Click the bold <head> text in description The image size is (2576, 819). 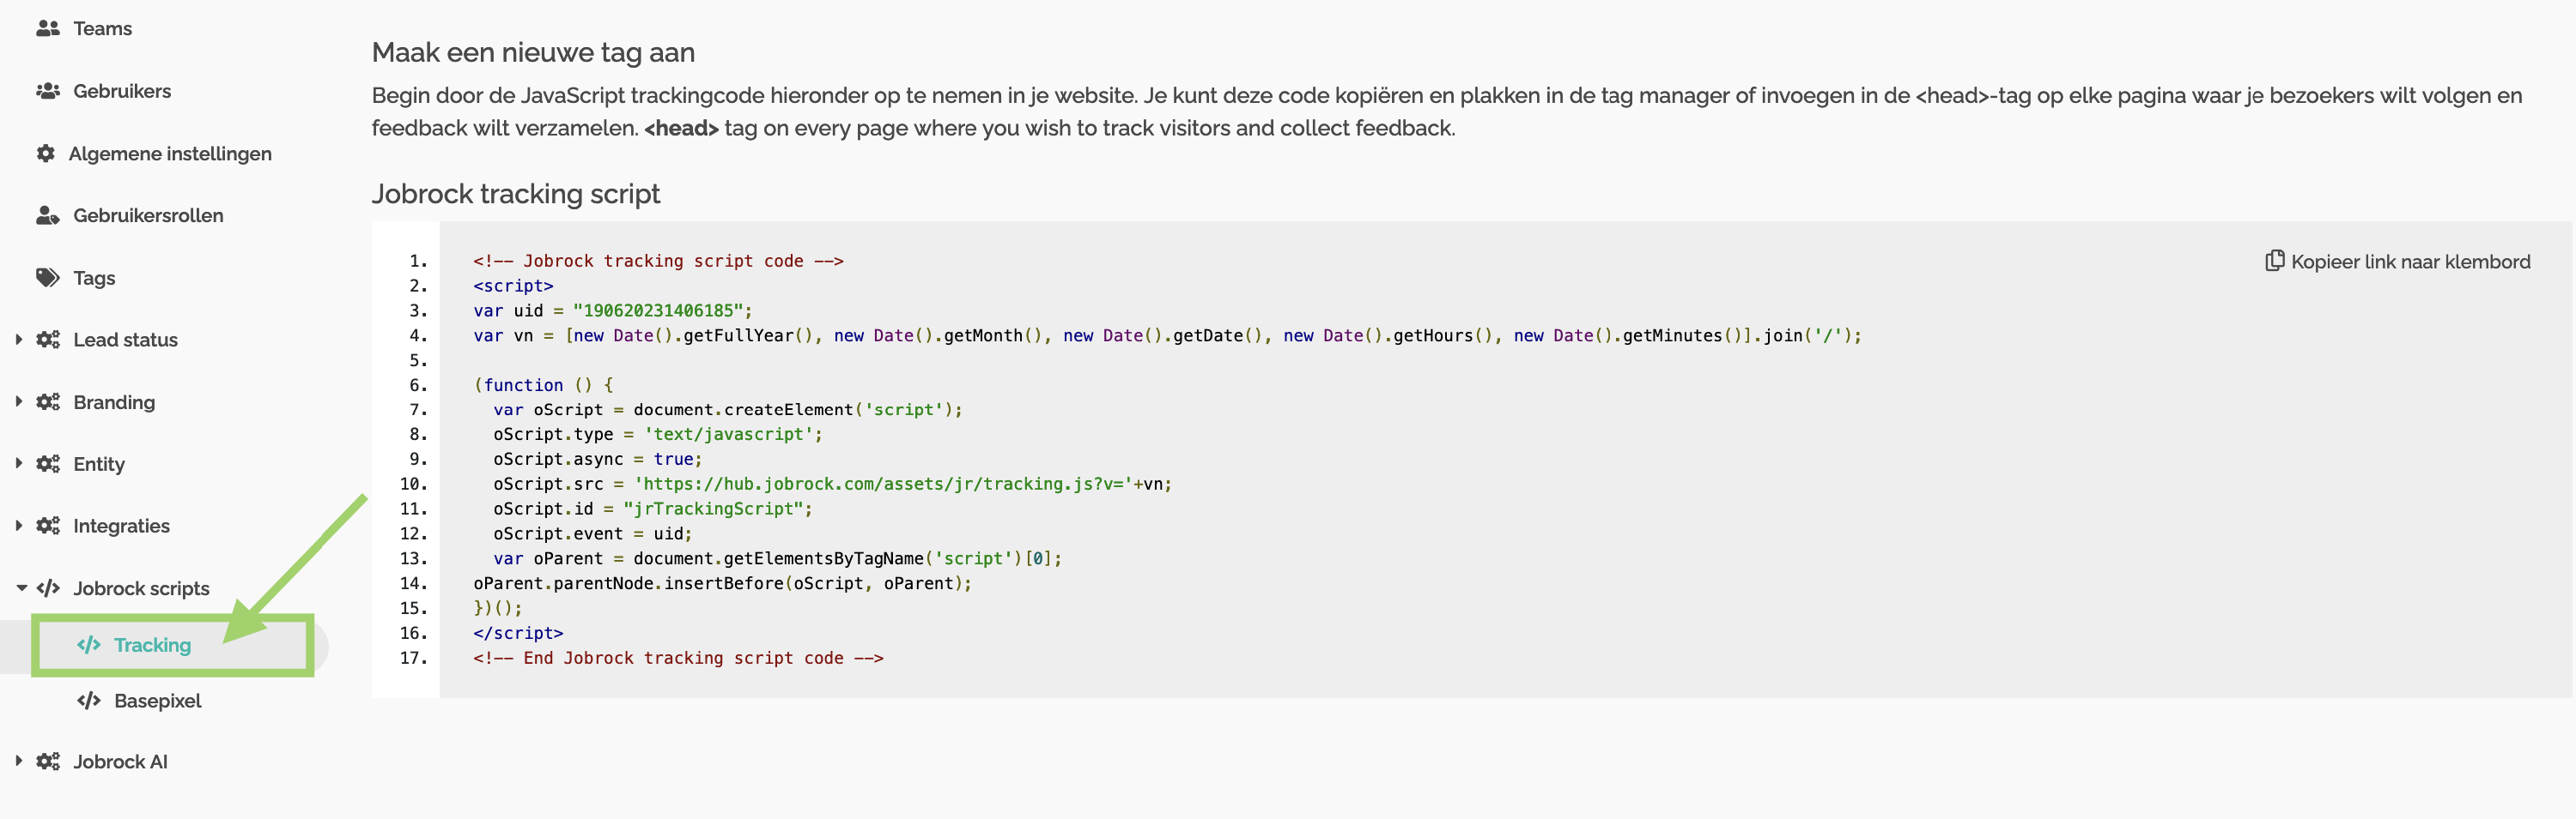(x=681, y=129)
